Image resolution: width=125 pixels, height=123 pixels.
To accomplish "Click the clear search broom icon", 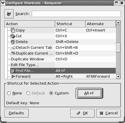I will (x=9, y=14).
